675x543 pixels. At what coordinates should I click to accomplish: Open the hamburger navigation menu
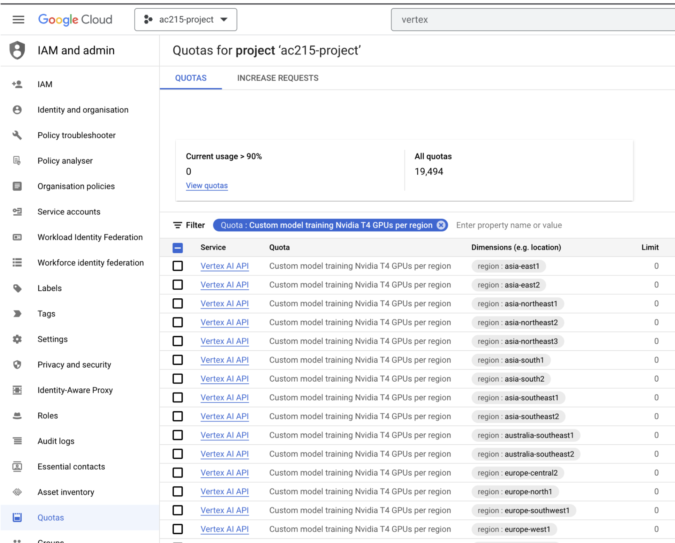pyautogui.click(x=18, y=19)
